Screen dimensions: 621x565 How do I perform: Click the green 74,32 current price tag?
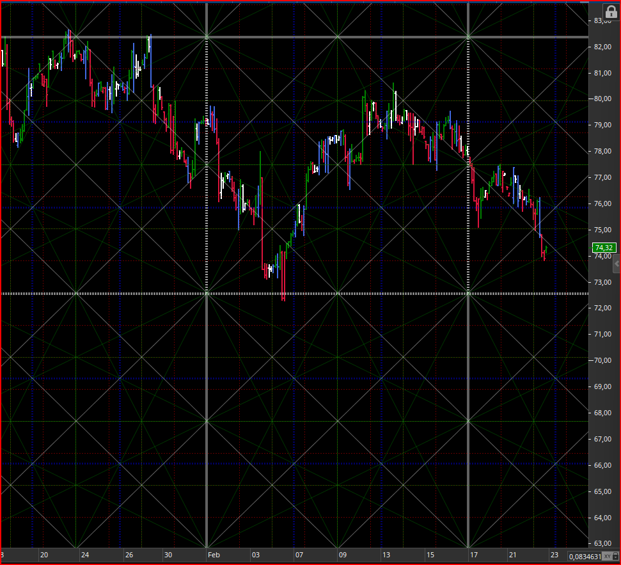click(604, 248)
